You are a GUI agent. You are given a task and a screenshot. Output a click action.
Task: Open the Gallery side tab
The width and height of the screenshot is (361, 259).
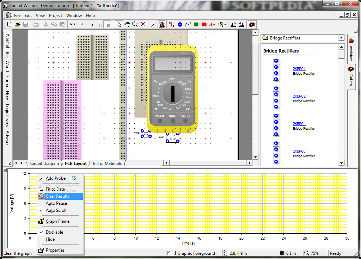pos(351,76)
